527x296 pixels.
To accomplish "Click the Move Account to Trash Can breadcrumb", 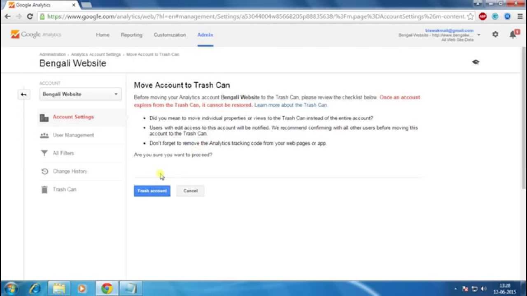I will point(153,54).
